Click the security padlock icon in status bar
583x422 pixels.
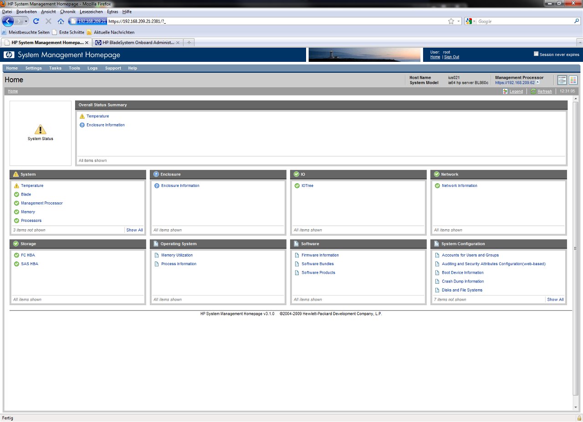tap(579, 418)
